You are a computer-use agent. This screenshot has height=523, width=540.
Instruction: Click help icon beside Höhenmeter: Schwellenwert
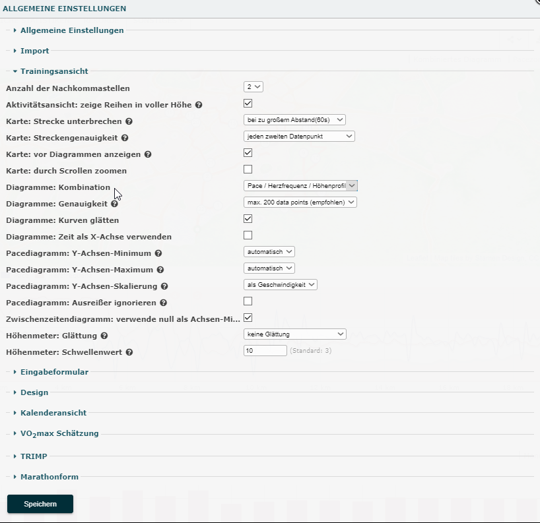(129, 352)
